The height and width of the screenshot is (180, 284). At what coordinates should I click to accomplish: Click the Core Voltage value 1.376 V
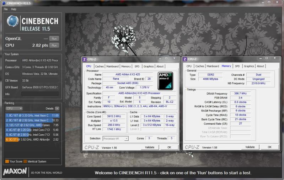[145, 88]
